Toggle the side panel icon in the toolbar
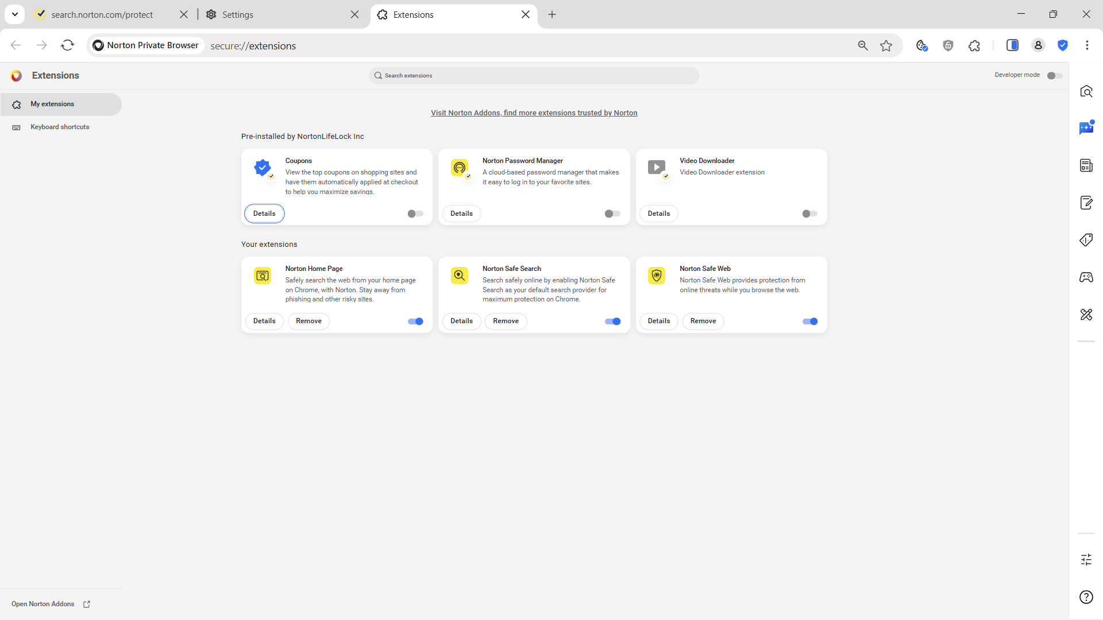The image size is (1103, 620). pyautogui.click(x=1012, y=45)
